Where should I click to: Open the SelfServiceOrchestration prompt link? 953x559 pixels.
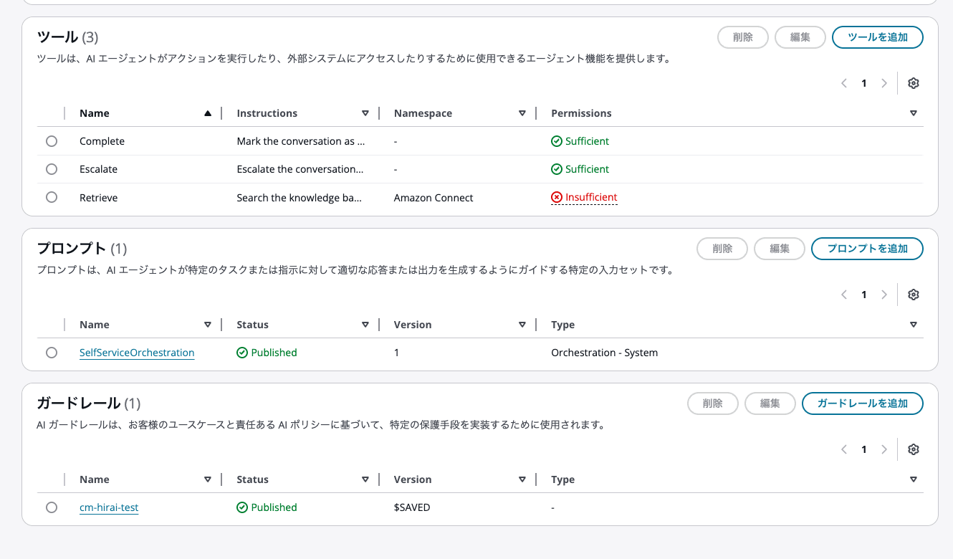tap(136, 352)
